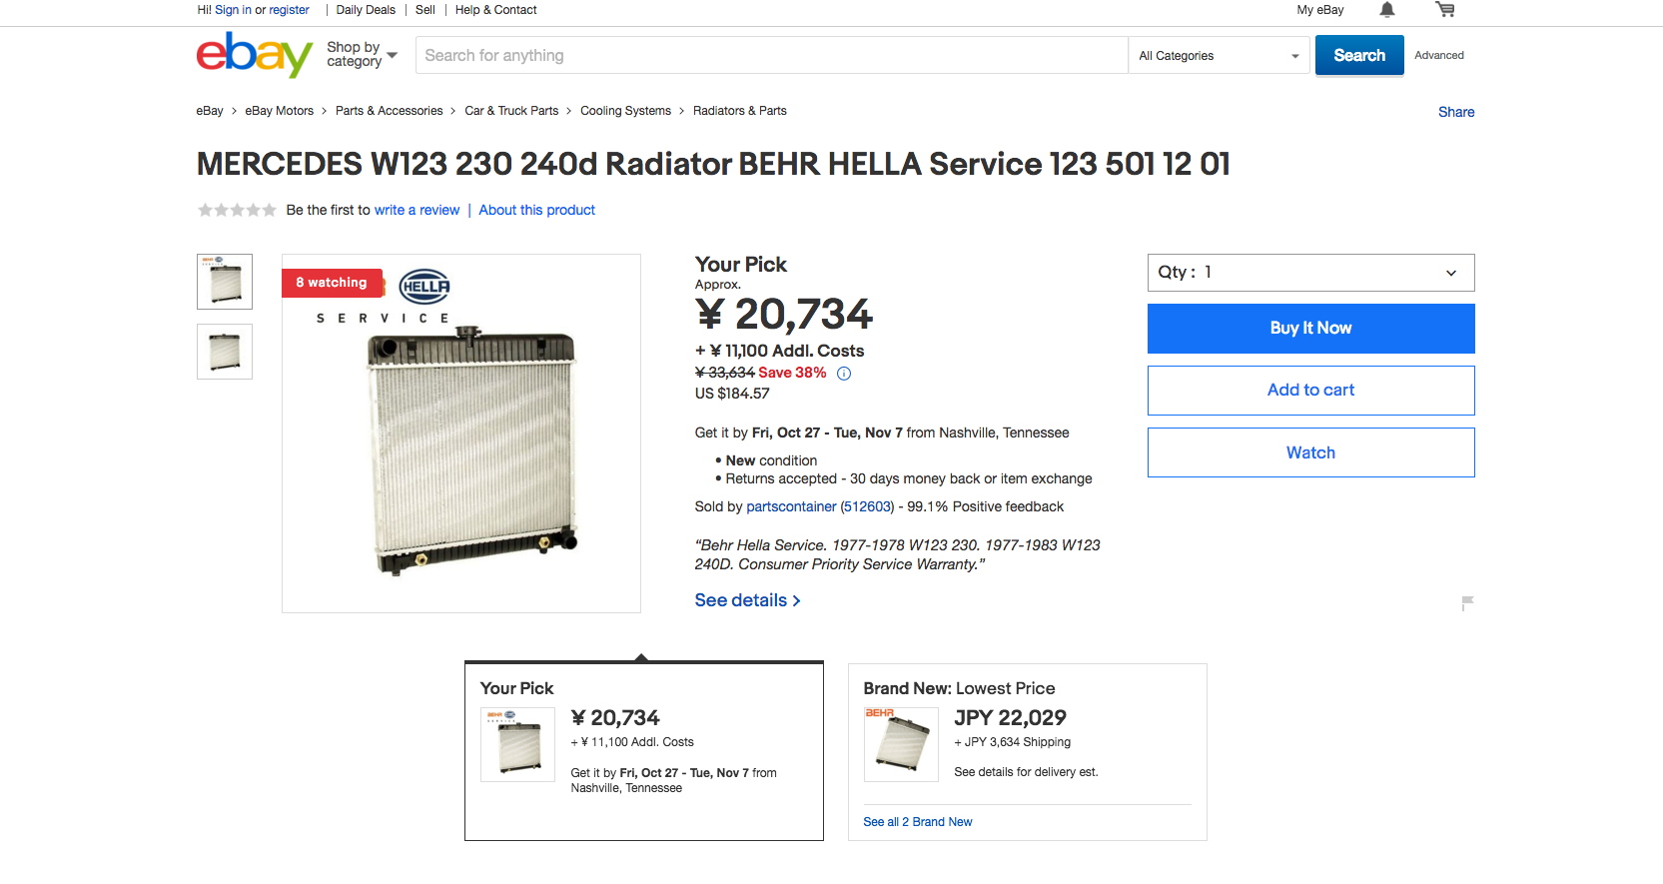Click the report item flag icon
1663x884 pixels.
[x=1467, y=602]
